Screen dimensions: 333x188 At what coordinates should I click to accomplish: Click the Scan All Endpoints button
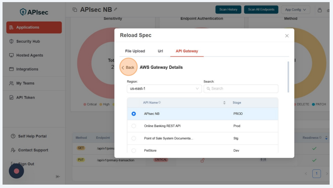click(x=260, y=9)
